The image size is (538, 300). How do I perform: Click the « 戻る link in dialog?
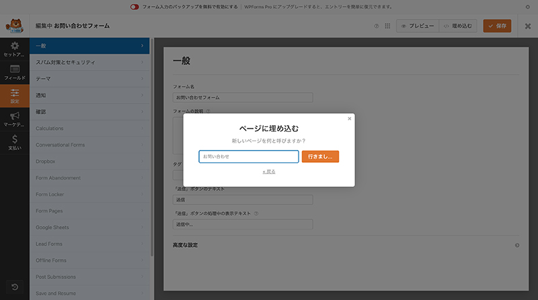[x=269, y=172]
